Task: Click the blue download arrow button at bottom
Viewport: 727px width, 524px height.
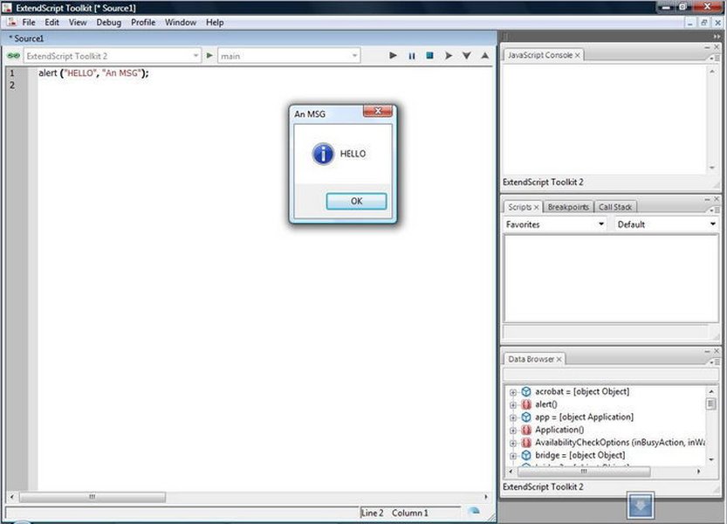Action: (641, 506)
